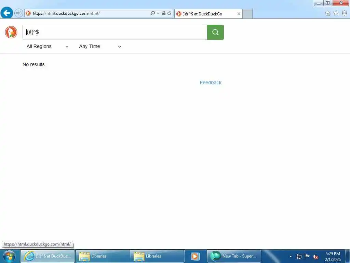Screen dimensions: 350x263
Task: Submit search with green magnifier button
Action: point(215,32)
